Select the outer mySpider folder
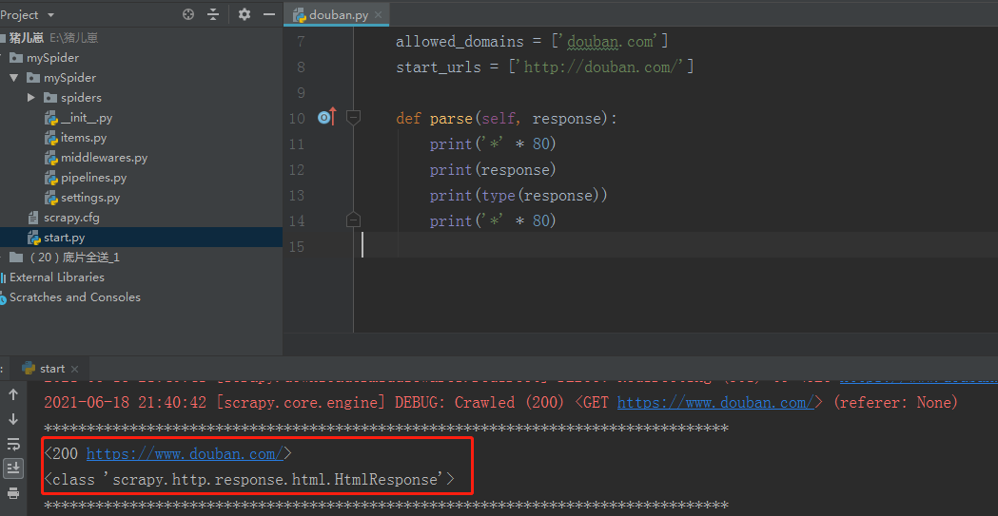 (x=53, y=58)
